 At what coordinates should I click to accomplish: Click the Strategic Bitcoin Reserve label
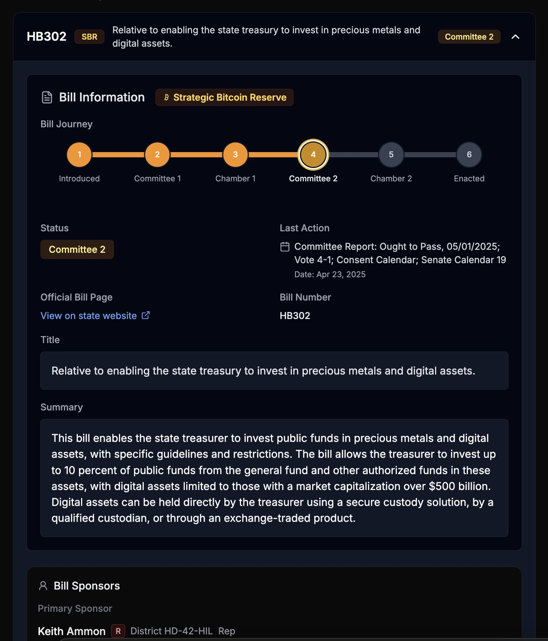(x=229, y=97)
